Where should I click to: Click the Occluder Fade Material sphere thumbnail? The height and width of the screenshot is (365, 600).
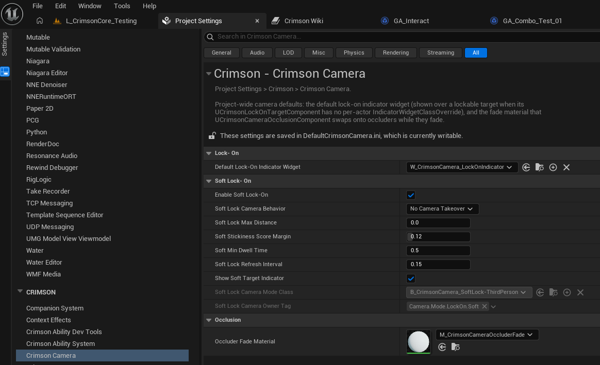(x=418, y=341)
